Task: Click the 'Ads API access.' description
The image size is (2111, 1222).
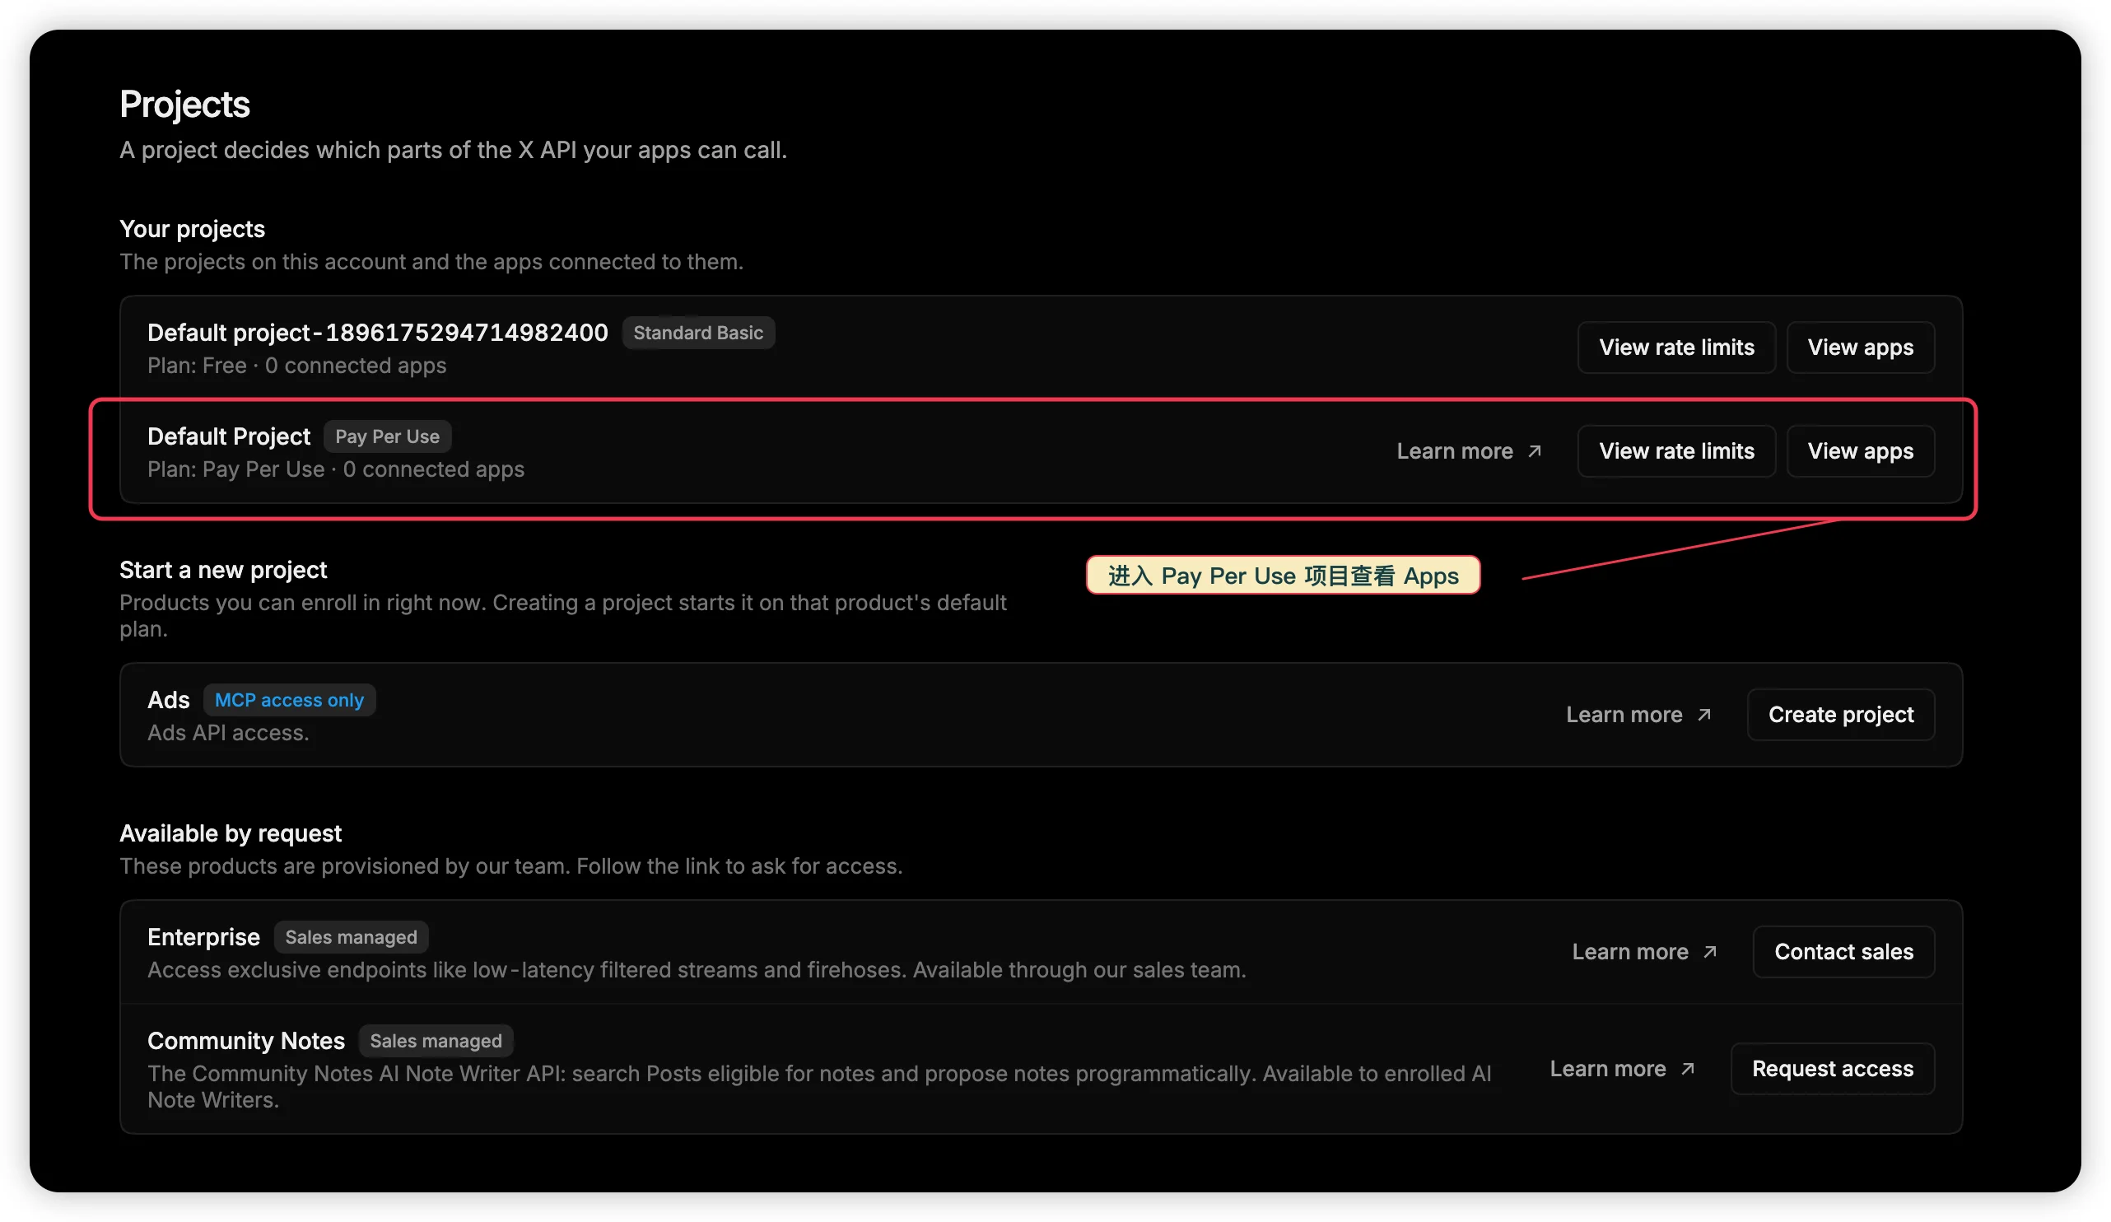Action: [x=228, y=733]
